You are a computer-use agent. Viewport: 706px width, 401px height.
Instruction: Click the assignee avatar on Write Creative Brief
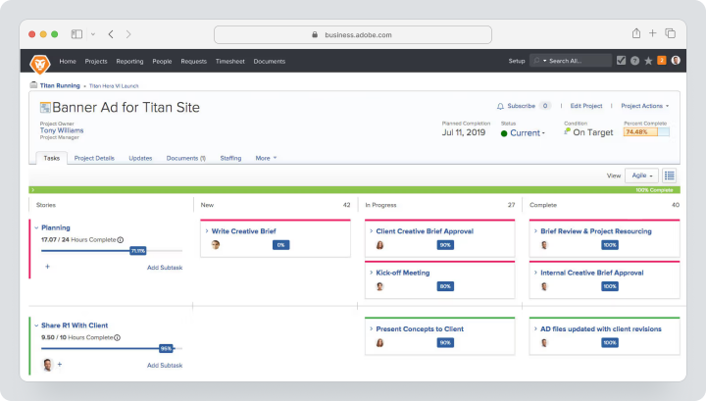pos(216,245)
